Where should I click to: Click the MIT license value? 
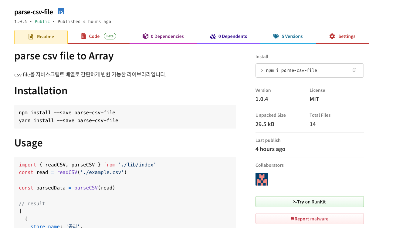[314, 99]
